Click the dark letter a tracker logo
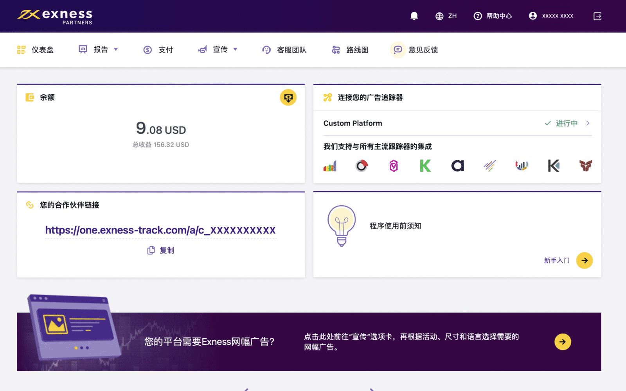The width and height of the screenshot is (626, 391). click(x=458, y=166)
